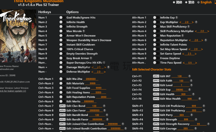
Task: Toggle Empty Enemies Strength switch
Action: 62,53
